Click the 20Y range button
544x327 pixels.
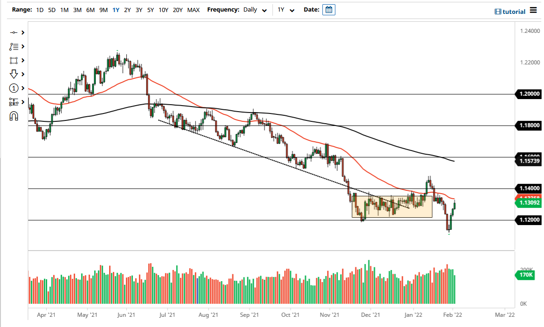coord(177,9)
